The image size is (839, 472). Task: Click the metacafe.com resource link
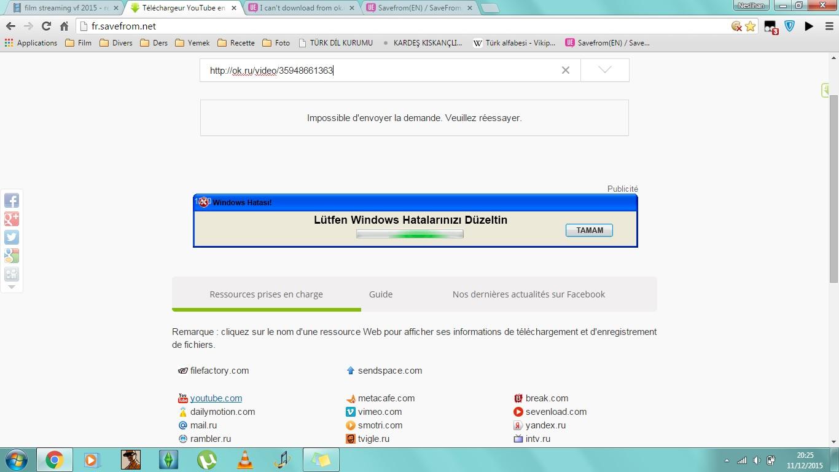(386, 398)
